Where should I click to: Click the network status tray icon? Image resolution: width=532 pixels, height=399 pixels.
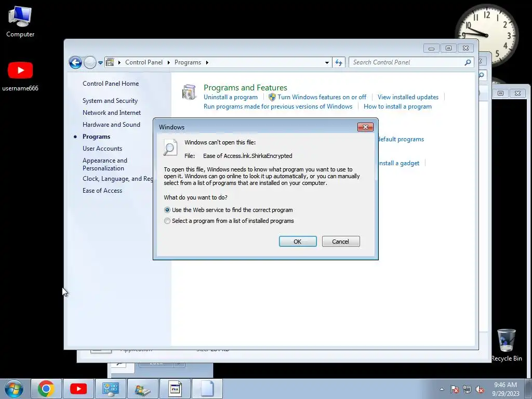click(467, 389)
